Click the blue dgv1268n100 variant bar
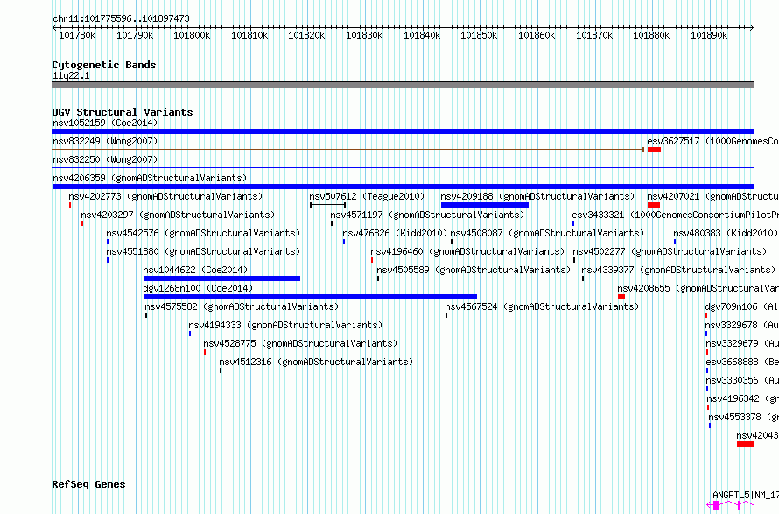 point(310,297)
